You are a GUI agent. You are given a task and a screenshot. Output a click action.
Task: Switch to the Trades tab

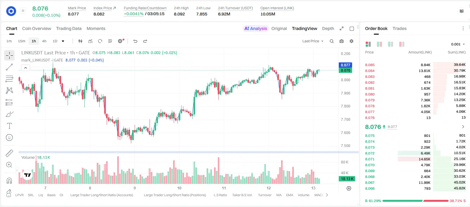pyautogui.click(x=400, y=28)
